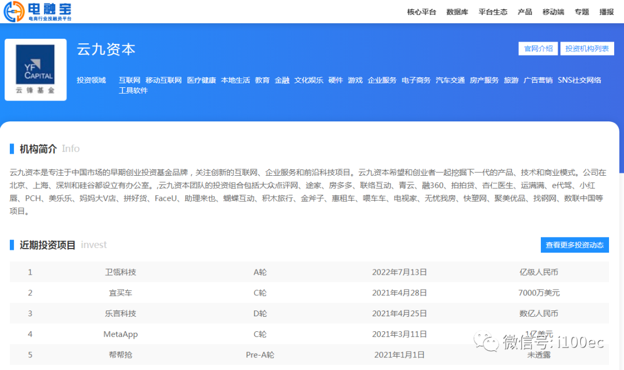
Task: Click the YF Capital logo thumbnail
Action: pyautogui.click(x=35, y=70)
